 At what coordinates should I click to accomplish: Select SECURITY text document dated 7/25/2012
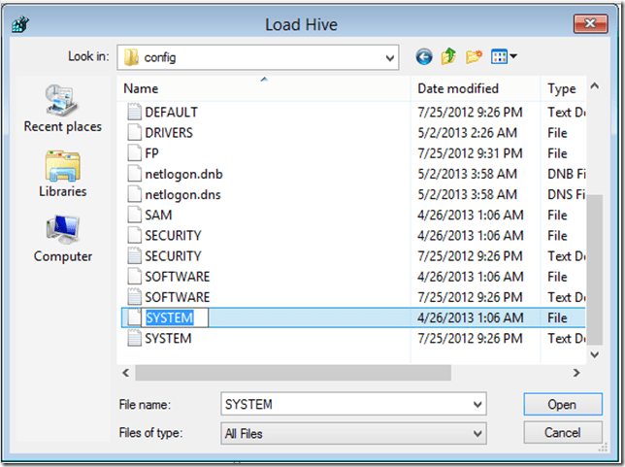pos(173,256)
